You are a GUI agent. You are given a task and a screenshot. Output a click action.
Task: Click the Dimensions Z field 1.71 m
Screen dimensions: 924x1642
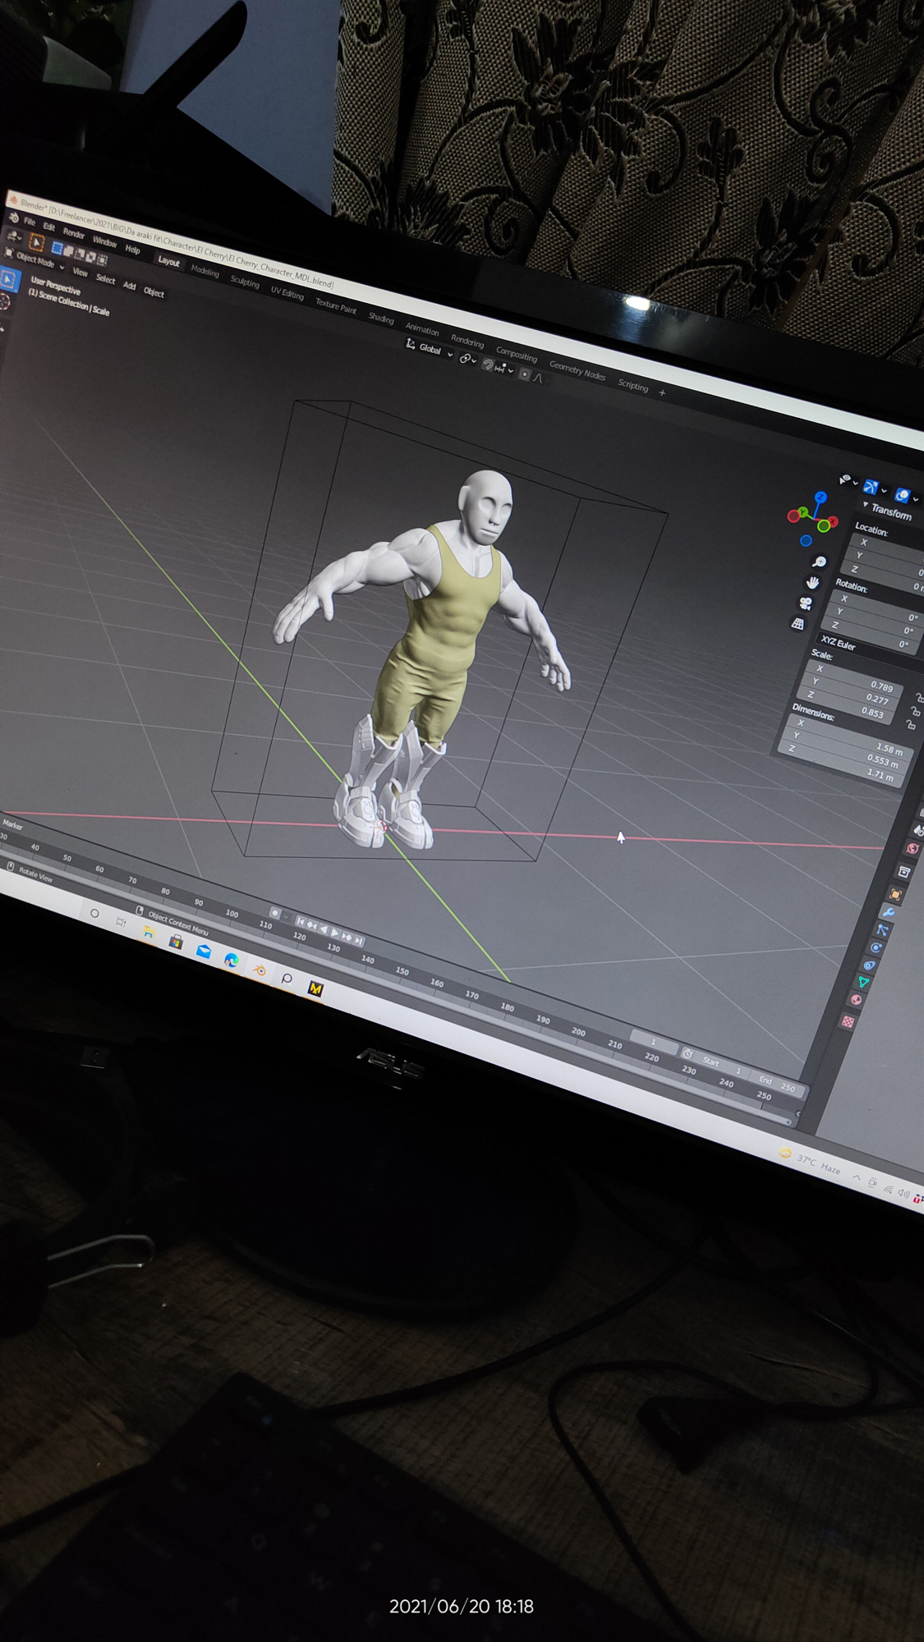[x=841, y=762]
